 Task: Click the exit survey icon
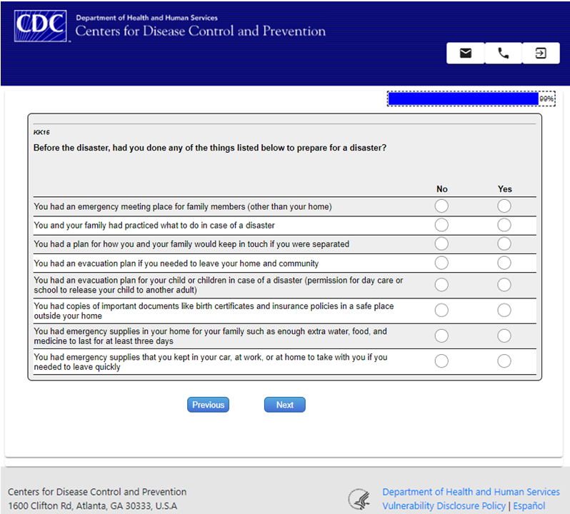(x=541, y=54)
